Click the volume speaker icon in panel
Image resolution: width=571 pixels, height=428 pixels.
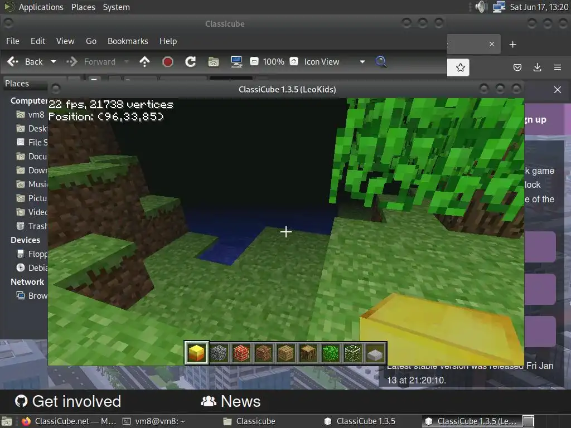click(x=480, y=7)
